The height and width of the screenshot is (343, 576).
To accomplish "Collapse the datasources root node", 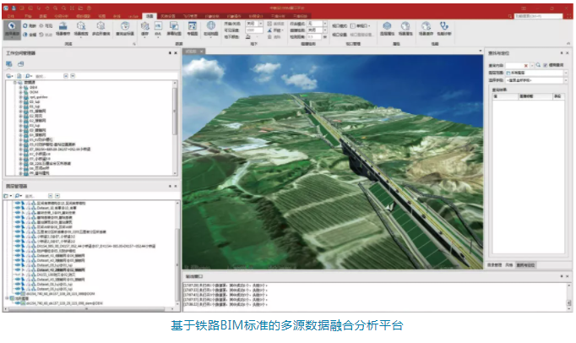I will point(15,83).
